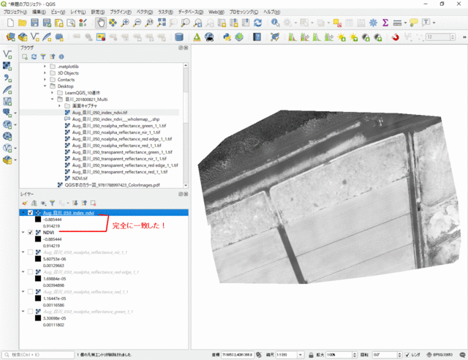Select the Identify Features tool
The width and height of the screenshot is (468, 360).
click(275, 23)
